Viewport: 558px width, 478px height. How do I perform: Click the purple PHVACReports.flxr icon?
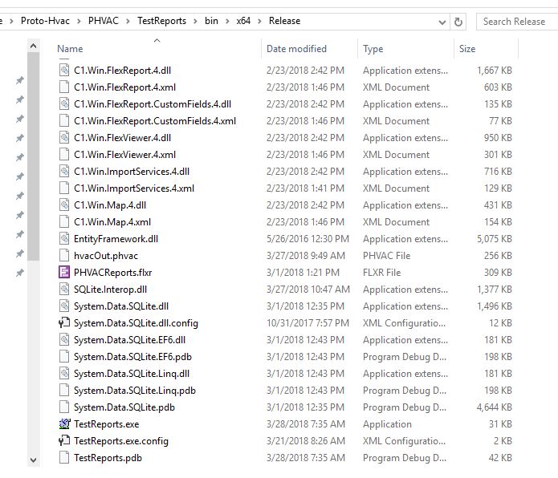pos(64,273)
